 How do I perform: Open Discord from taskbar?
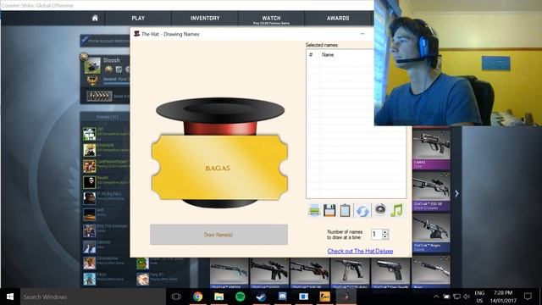coord(282,297)
